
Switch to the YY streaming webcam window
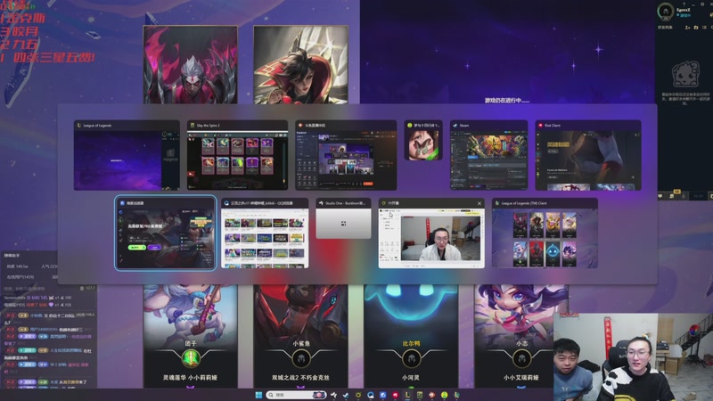click(431, 233)
